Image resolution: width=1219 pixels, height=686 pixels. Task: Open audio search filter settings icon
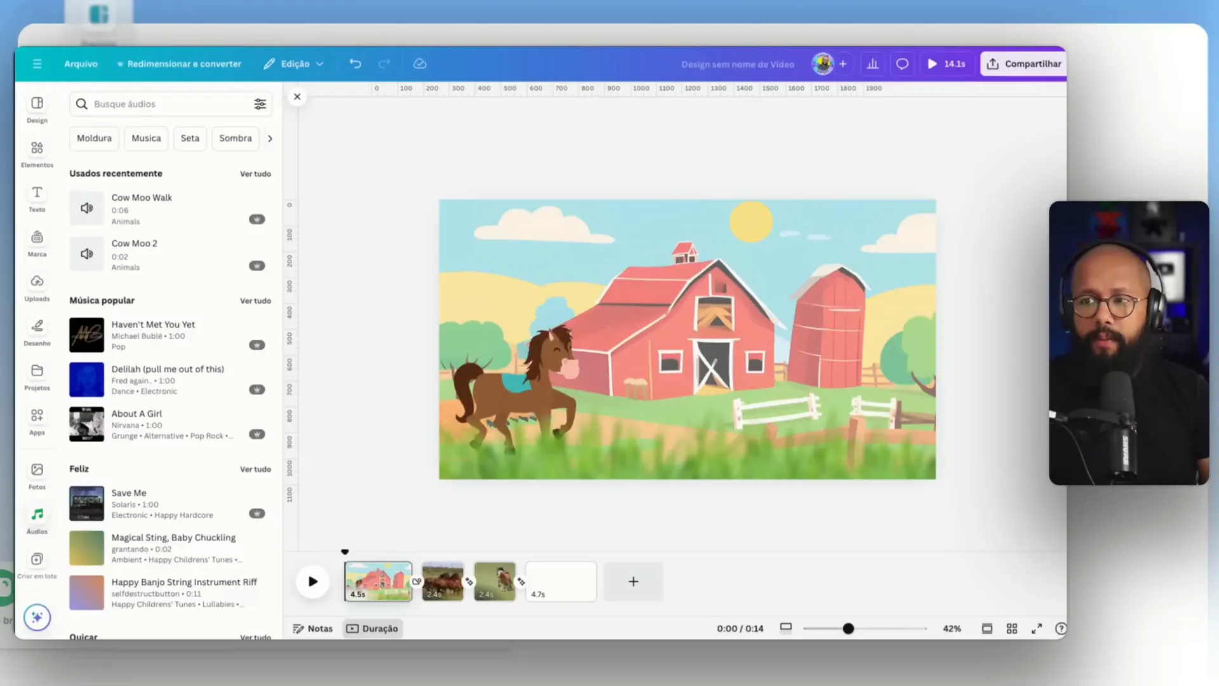260,104
